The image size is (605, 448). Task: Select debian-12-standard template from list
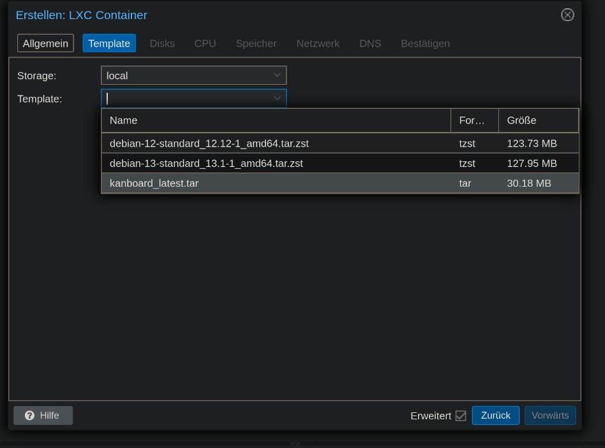209,143
